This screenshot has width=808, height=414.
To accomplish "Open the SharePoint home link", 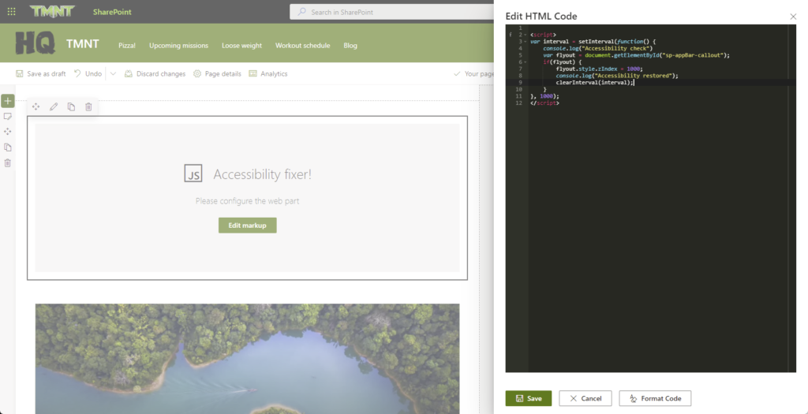I will tap(112, 12).
